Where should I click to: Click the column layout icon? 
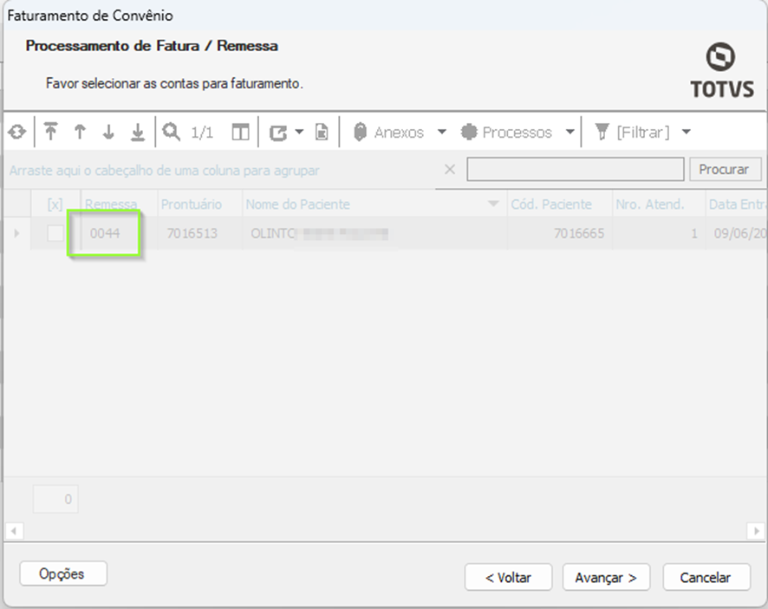coord(240,133)
